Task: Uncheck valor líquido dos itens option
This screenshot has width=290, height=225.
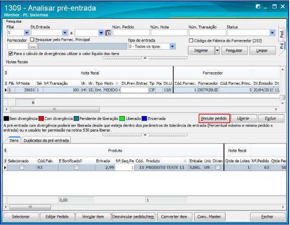Action: point(11,53)
